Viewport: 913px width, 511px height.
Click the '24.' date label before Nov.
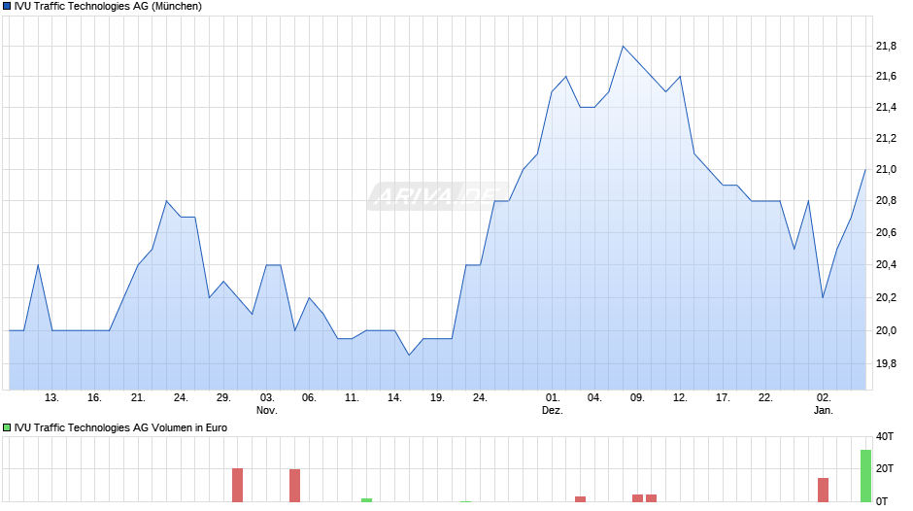click(181, 398)
